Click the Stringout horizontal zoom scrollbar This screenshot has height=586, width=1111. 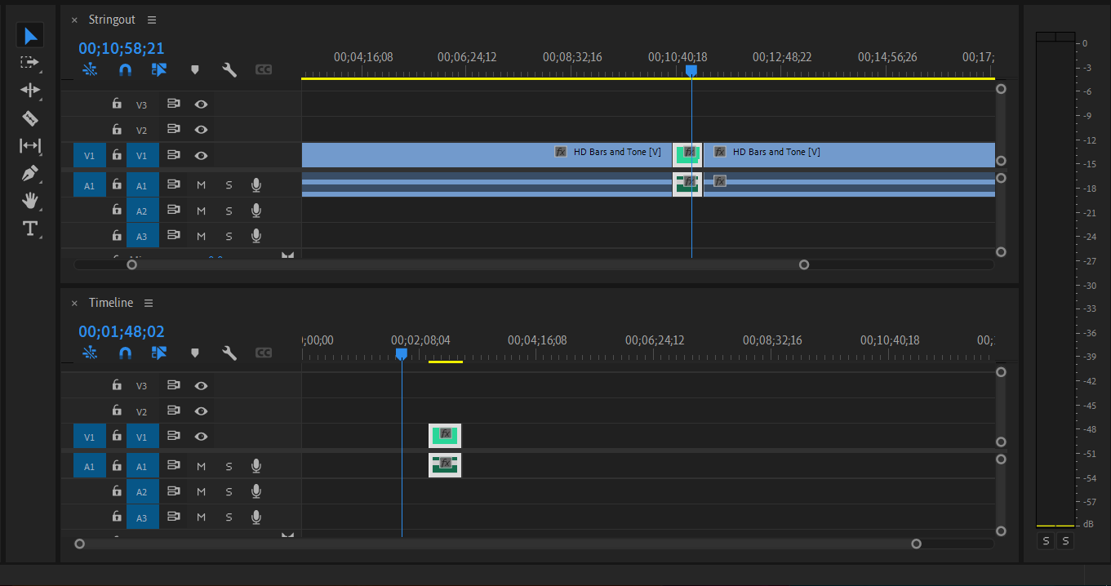[x=467, y=264]
